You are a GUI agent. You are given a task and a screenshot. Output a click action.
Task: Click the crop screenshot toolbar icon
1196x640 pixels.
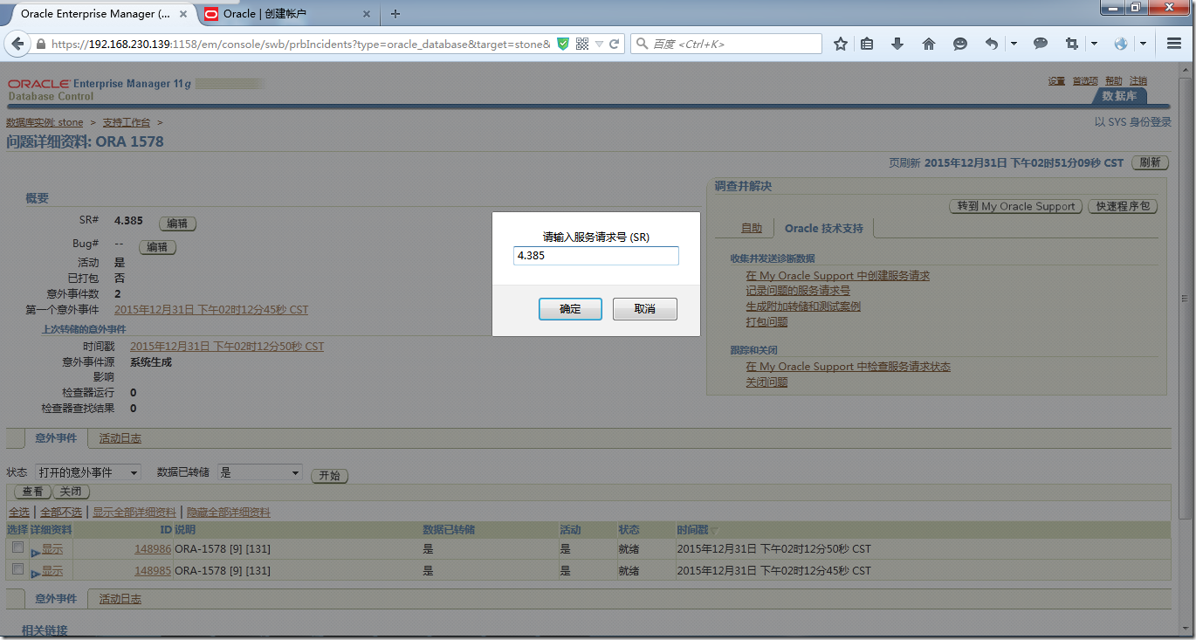(x=1072, y=44)
